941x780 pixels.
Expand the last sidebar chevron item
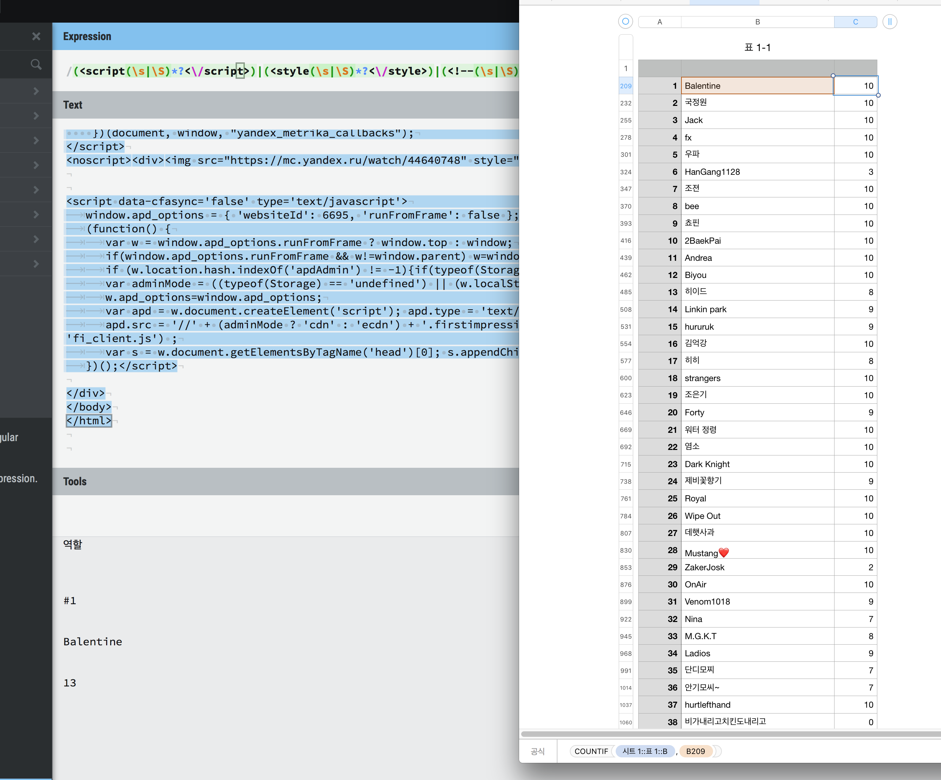pyautogui.click(x=36, y=264)
